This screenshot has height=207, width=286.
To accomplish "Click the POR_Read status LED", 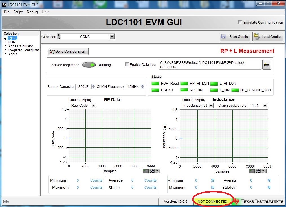I will 155,84.
